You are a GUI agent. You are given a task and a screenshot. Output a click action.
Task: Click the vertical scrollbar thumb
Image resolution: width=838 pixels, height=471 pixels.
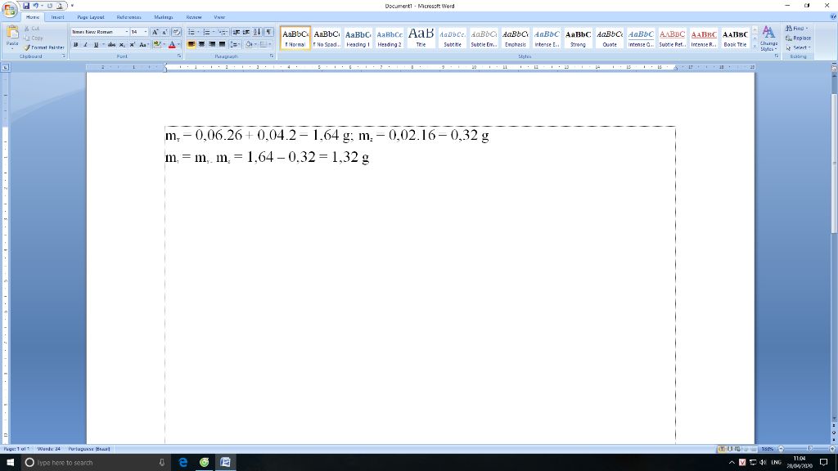coord(834,163)
